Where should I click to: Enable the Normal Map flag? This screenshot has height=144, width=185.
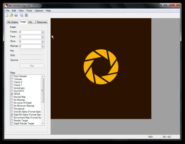[12, 97]
